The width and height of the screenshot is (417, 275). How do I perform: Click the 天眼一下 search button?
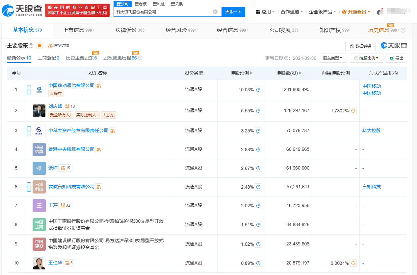click(233, 12)
